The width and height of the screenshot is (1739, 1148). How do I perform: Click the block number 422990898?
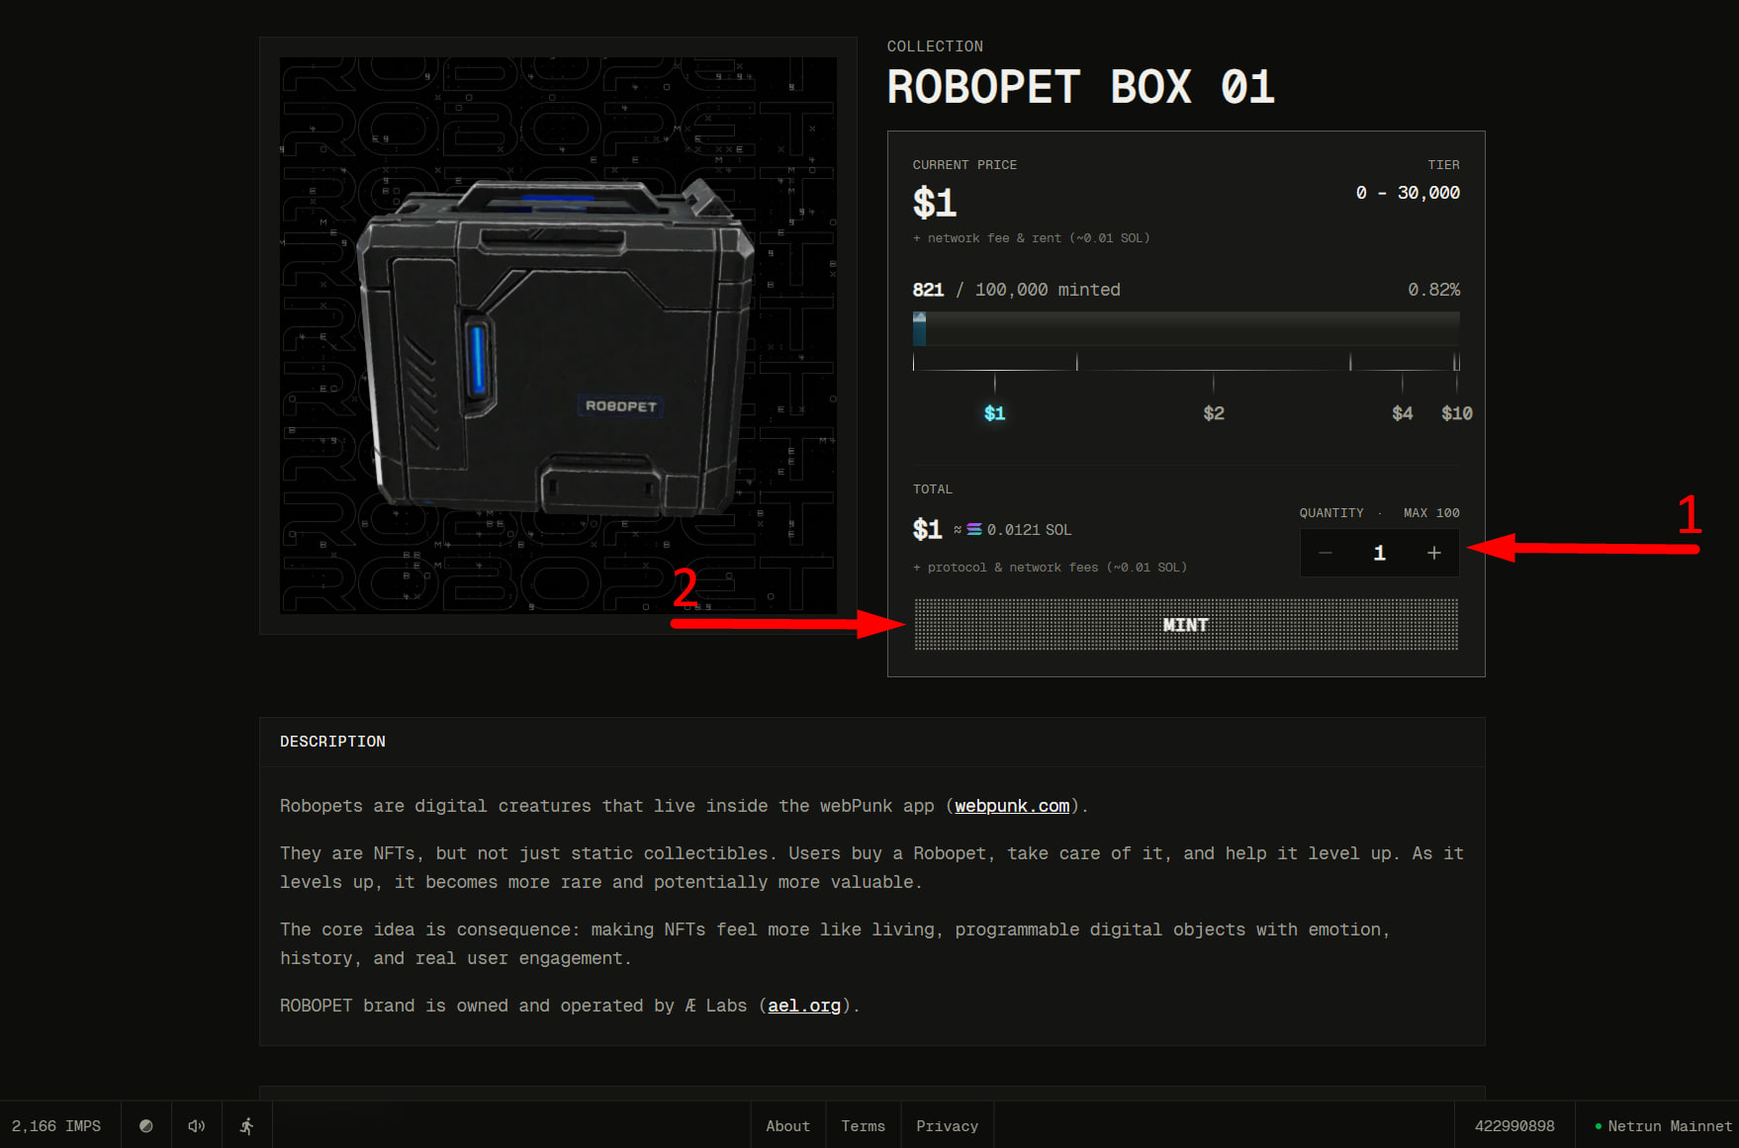tap(1514, 1125)
